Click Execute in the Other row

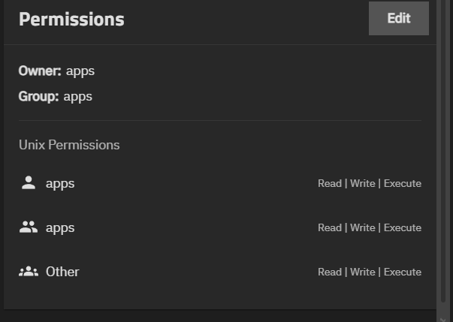pyautogui.click(x=403, y=272)
